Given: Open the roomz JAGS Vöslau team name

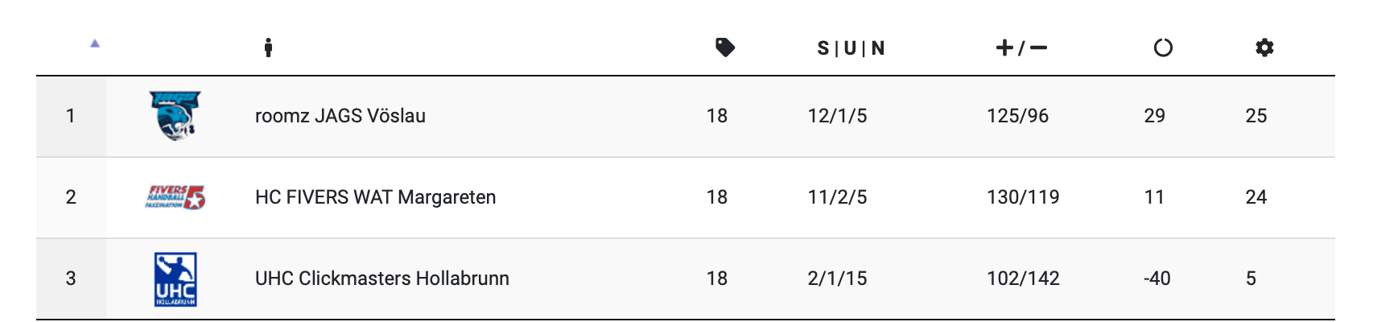Looking at the screenshot, I should (340, 116).
